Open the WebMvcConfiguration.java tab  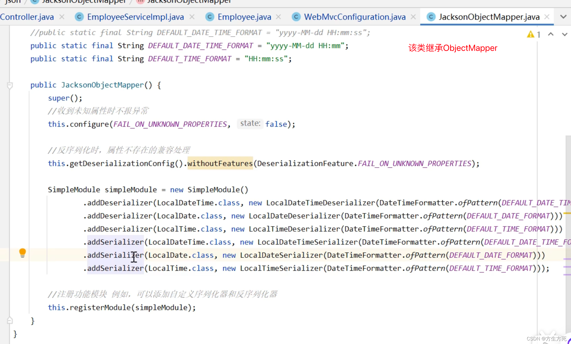point(355,17)
